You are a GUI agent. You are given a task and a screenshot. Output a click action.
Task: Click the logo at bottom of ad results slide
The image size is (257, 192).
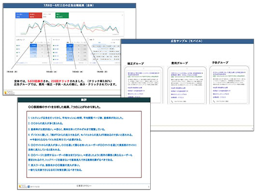click(x=9, y=93)
